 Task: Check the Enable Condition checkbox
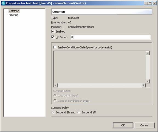(x=55, y=47)
